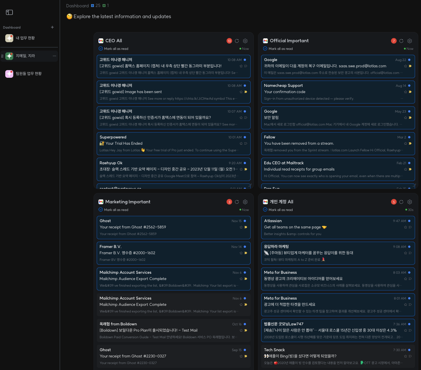Mark all as read in CEO All
421x370 pixels.
(113, 49)
